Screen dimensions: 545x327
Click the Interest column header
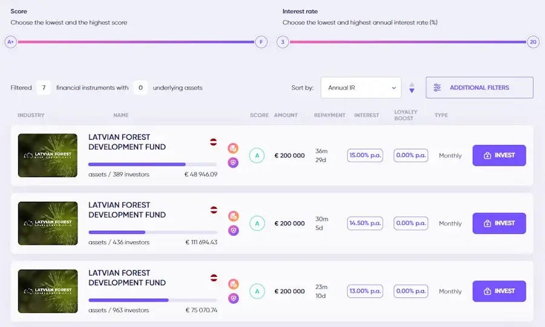366,115
